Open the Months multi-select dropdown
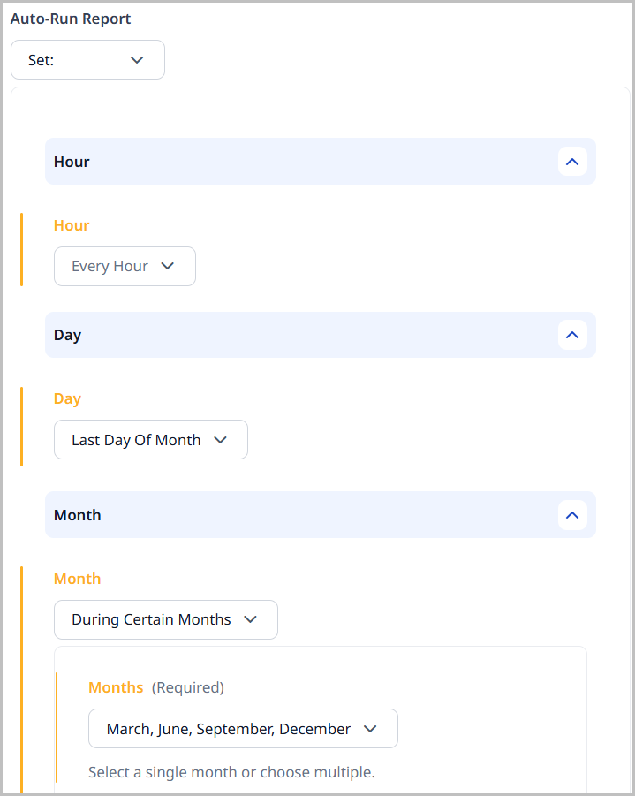Image resolution: width=635 pixels, height=796 pixels. coord(243,728)
